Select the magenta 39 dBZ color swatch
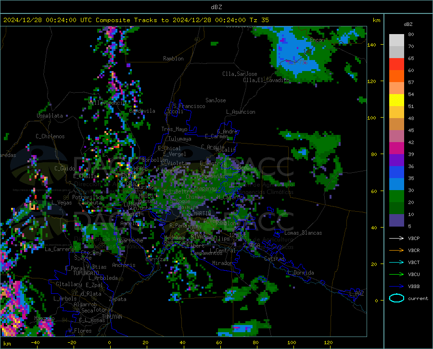433x349 pixels. [396, 148]
